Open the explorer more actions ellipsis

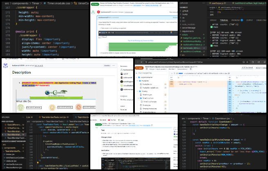click(203, 3)
